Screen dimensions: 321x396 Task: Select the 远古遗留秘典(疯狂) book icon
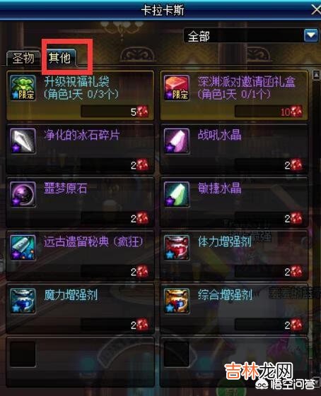(x=23, y=248)
